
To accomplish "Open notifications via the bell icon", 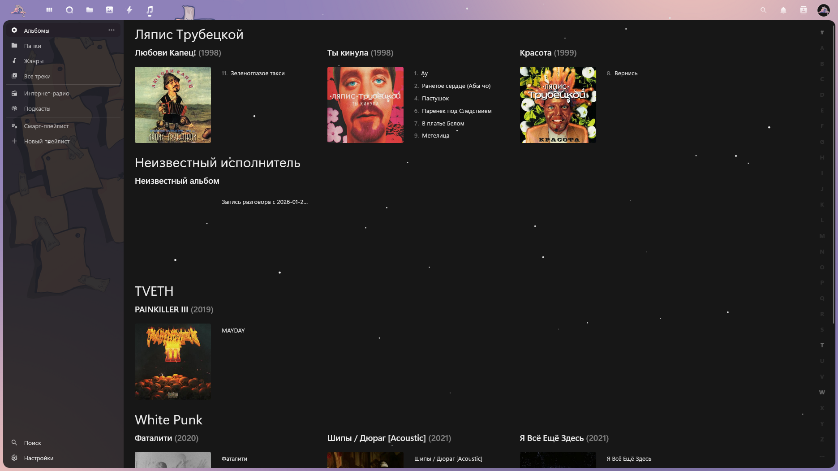I will (783, 9).
